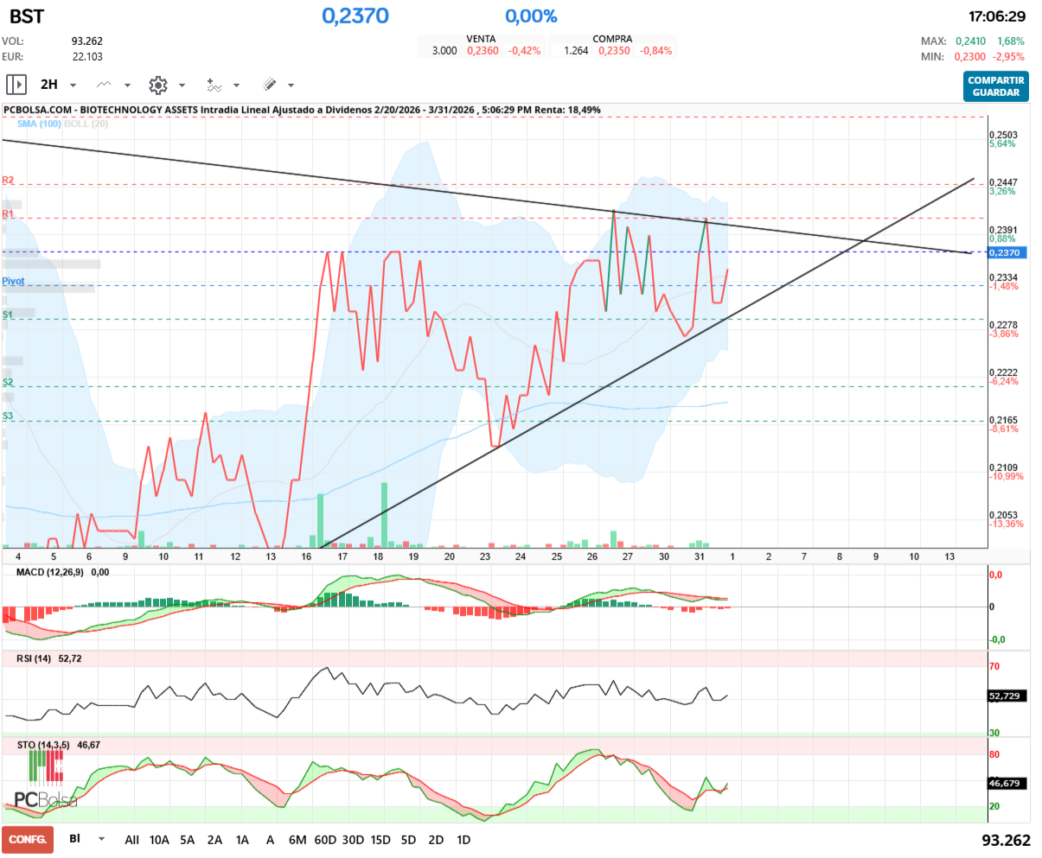Select the add indicator icon
Image resolution: width=1042 pixels, height=858 pixels.
click(216, 85)
